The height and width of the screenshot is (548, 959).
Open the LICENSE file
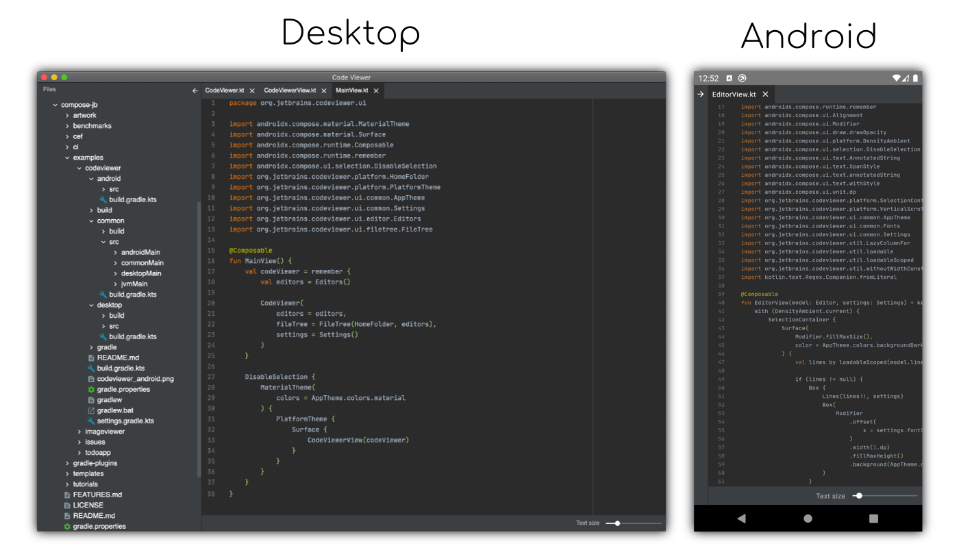pyautogui.click(x=88, y=505)
